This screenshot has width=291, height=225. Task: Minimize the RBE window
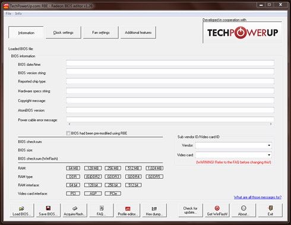(261, 5)
